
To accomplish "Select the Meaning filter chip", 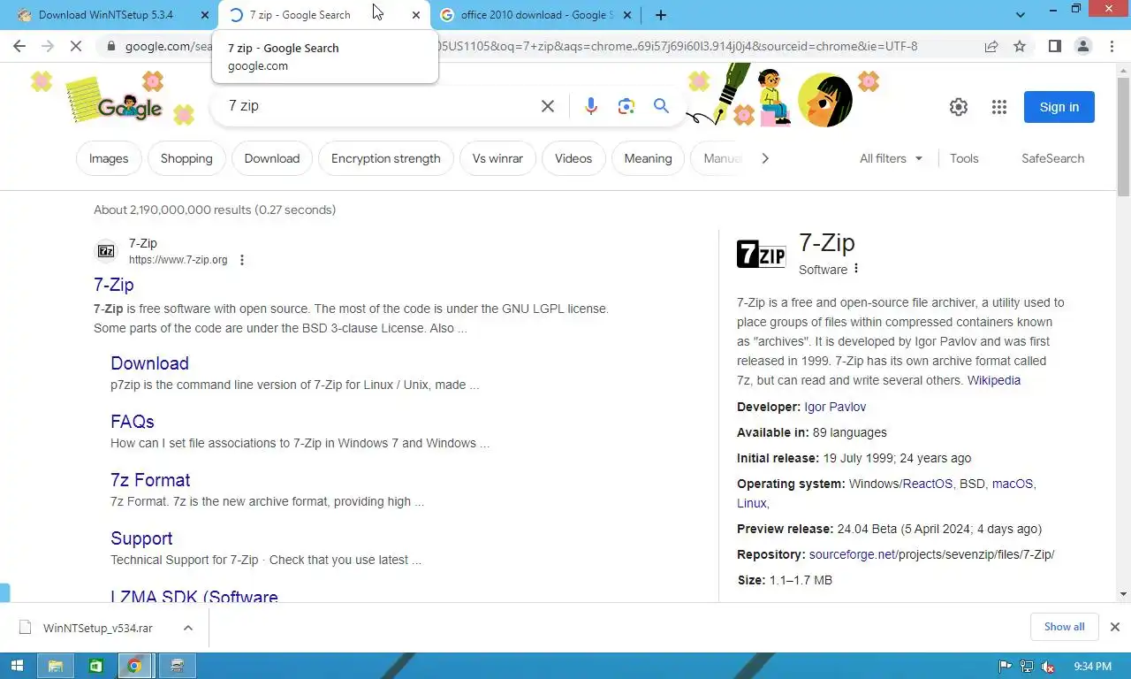I will tap(648, 158).
